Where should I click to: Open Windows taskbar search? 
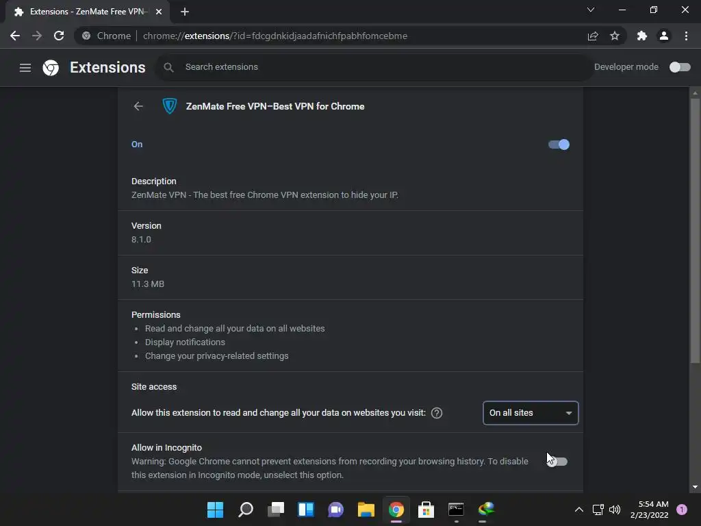246,510
